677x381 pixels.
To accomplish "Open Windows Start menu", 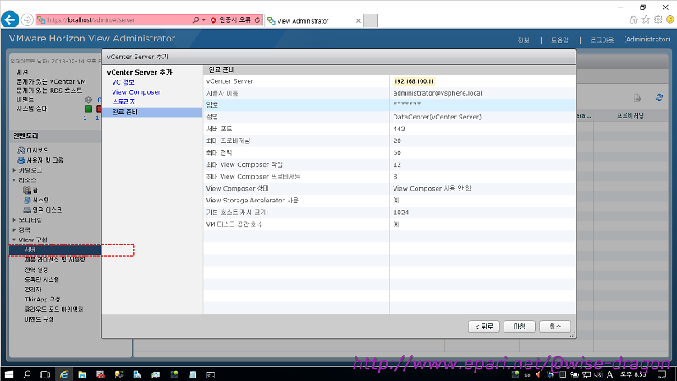I will (8, 374).
